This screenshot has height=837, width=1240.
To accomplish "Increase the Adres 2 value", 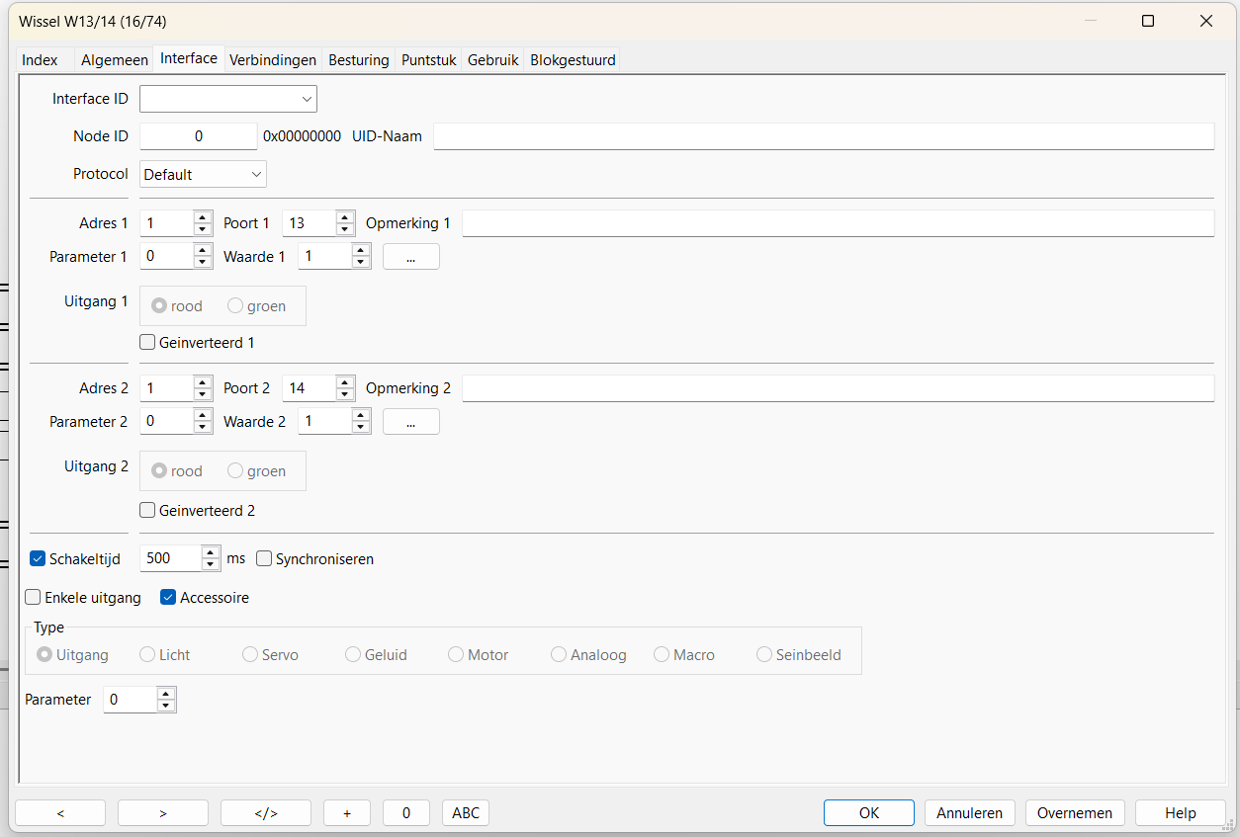I will click(203, 382).
